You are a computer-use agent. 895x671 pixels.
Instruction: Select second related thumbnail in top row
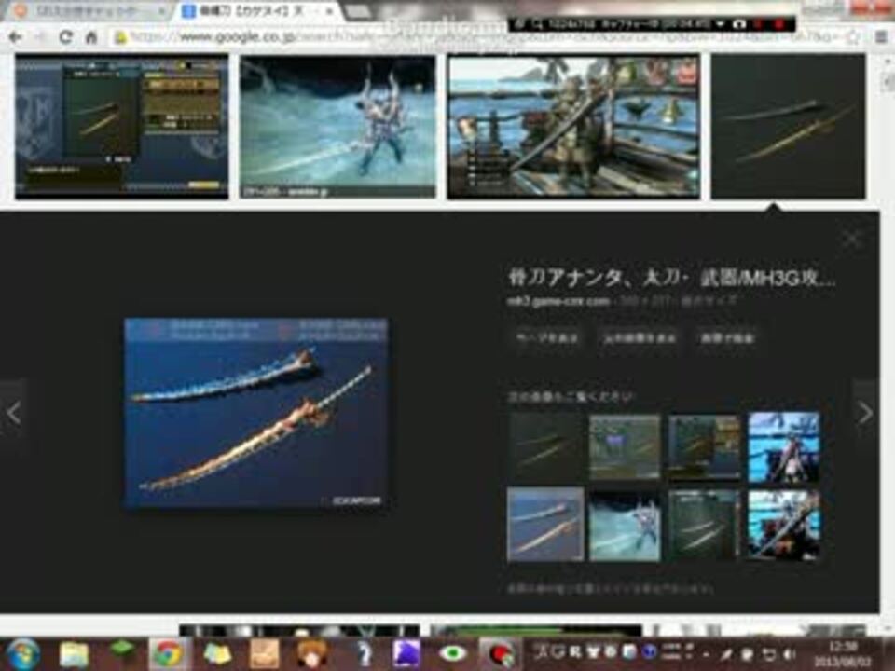click(625, 446)
